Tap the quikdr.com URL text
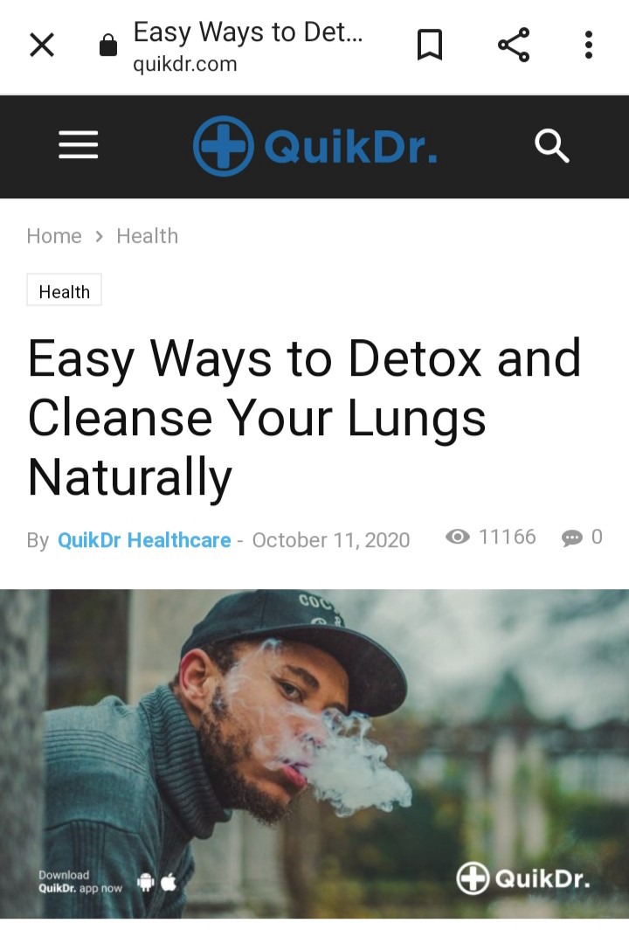This screenshot has width=629, height=951. point(185,65)
